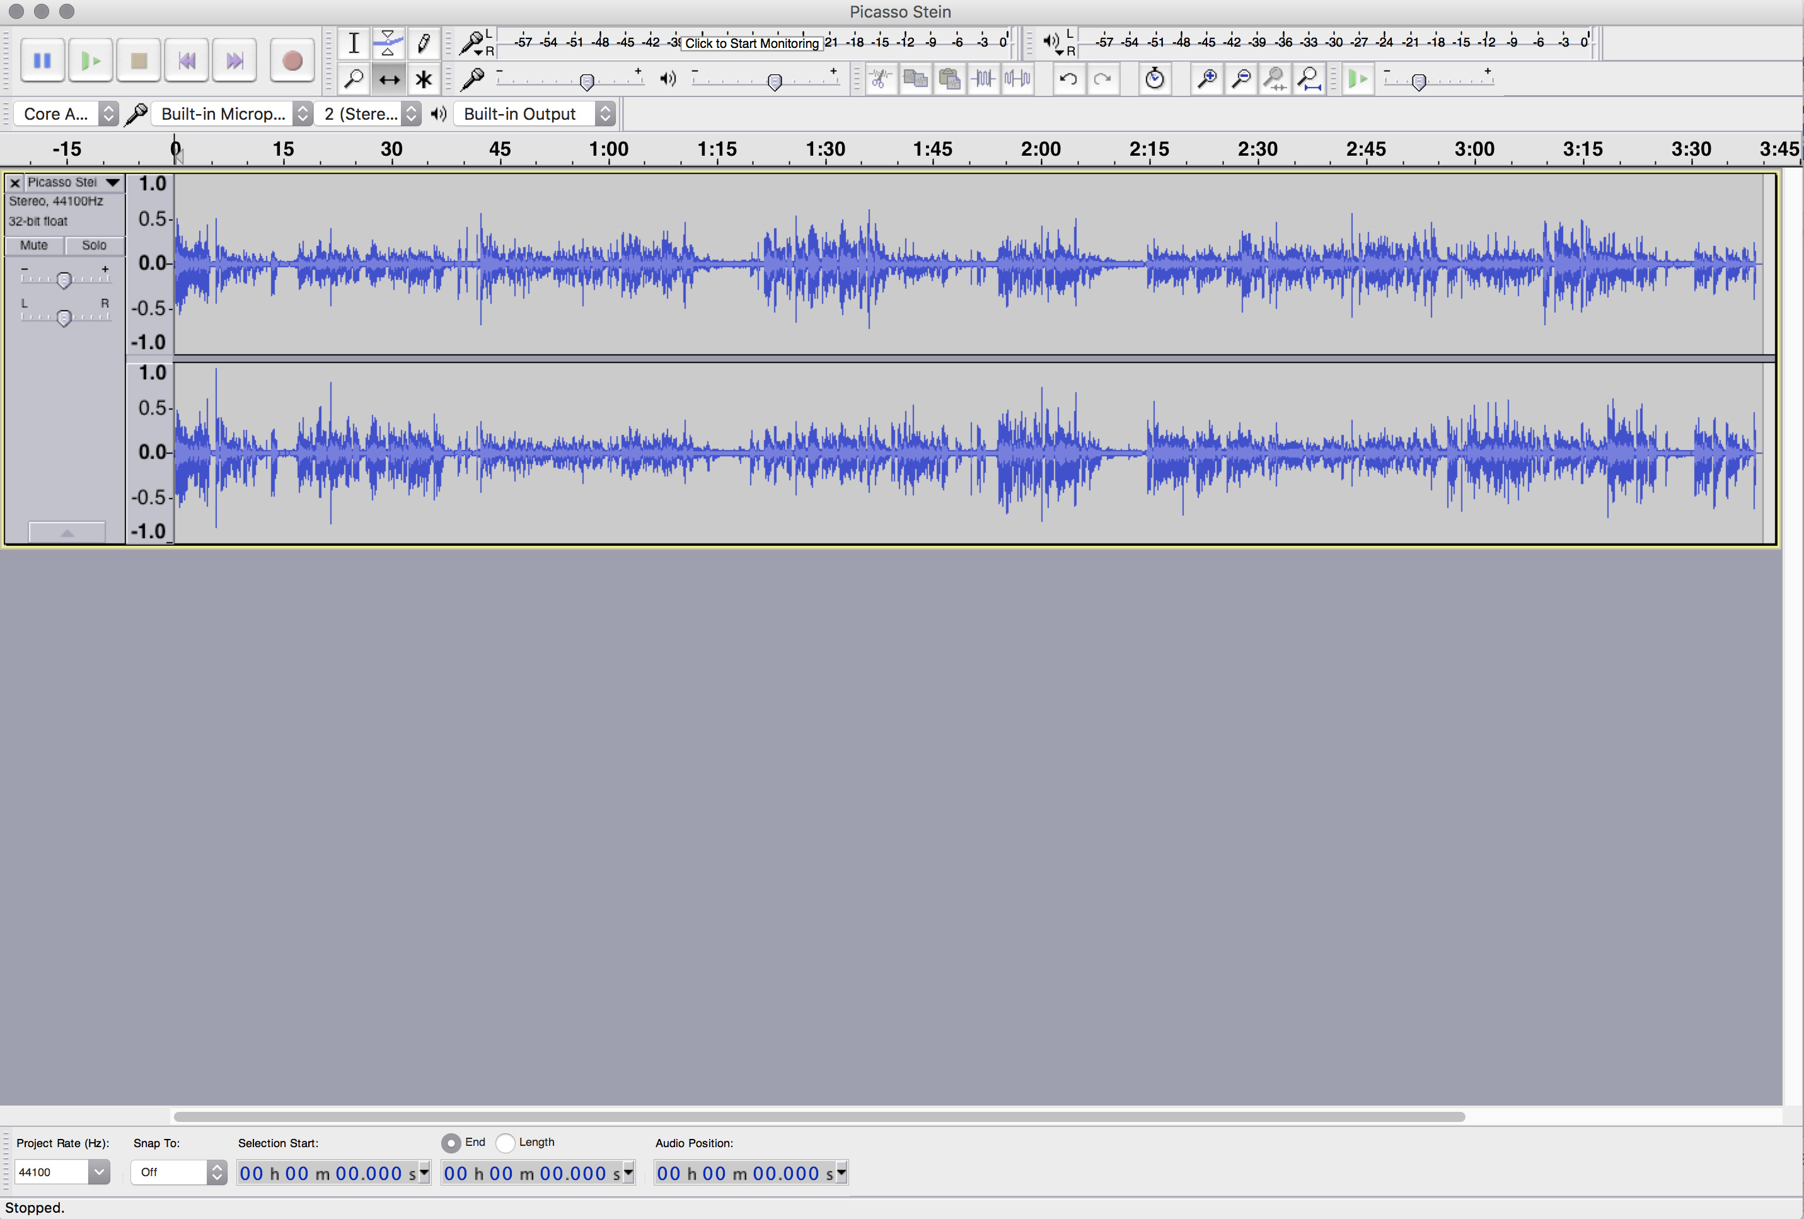The height and width of the screenshot is (1219, 1804).
Task: Open the Audio Position format dropdown arrow
Action: 841,1172
